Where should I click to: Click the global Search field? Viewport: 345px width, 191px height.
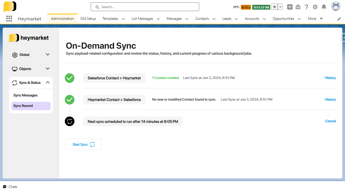click(x=145, y=7)
